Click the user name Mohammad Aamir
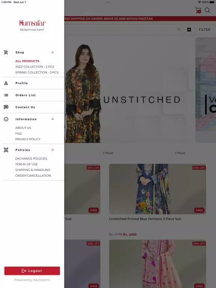 (32, 30)
